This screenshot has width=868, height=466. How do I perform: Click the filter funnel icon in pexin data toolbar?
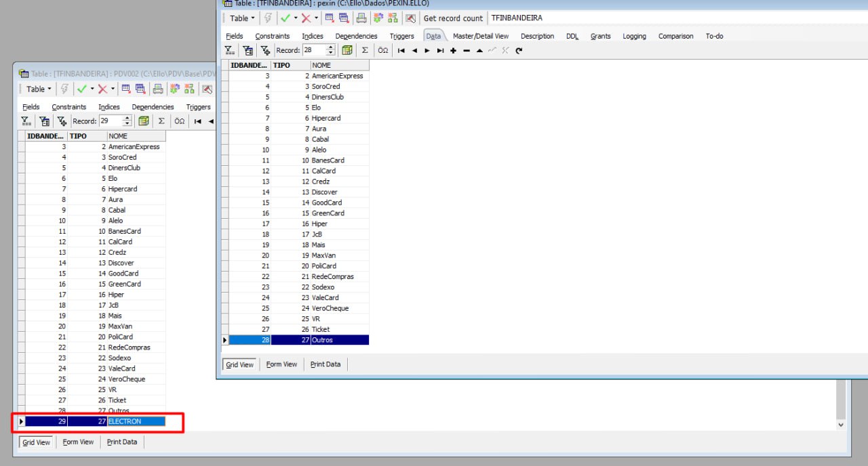tap(230, 50)
